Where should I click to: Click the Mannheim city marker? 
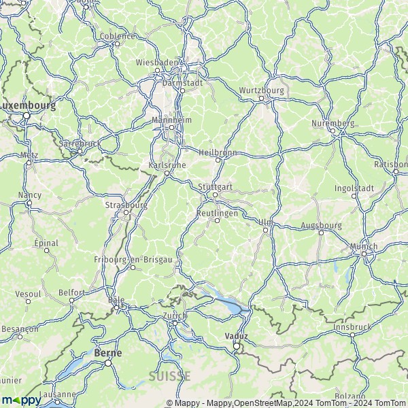pos(172,128)
